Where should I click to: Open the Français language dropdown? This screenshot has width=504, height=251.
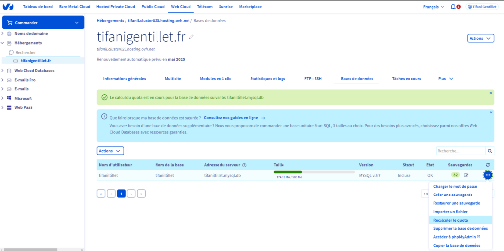(x=433, y=7)
